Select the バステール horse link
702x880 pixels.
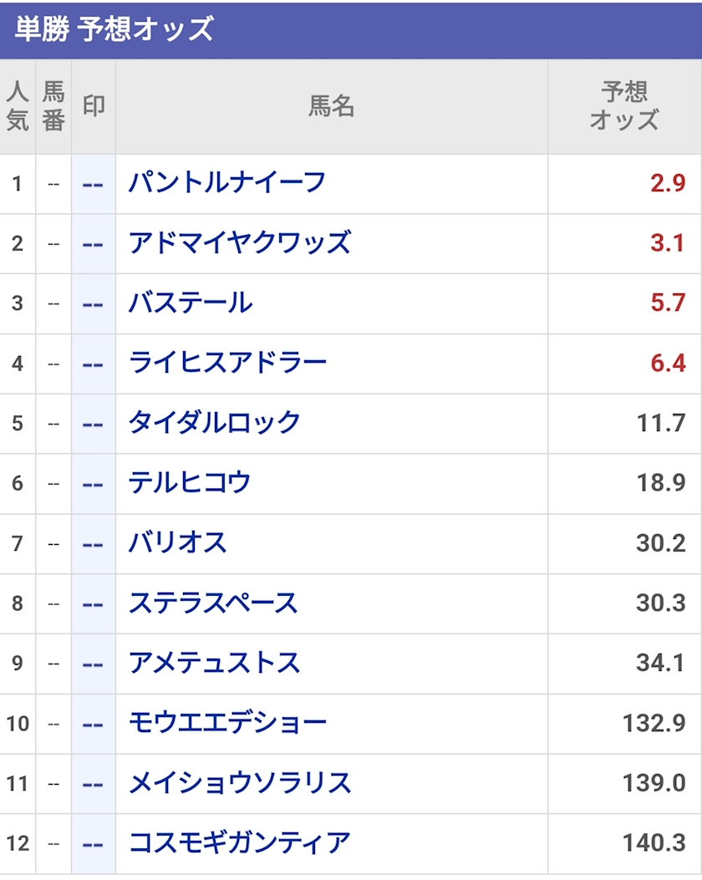click(x=191, y=303)
